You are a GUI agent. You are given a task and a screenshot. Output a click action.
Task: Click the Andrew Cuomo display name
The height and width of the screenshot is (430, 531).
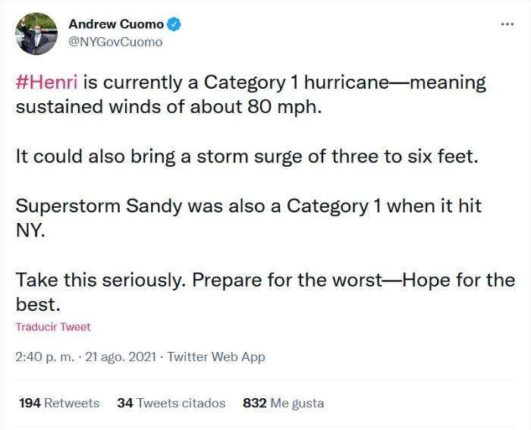click(115, 24)
